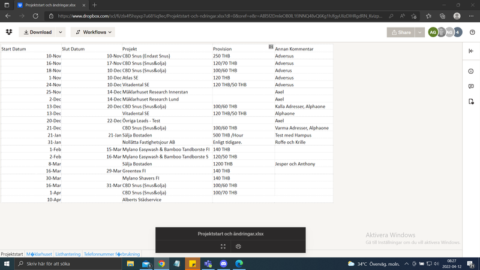The image size is (480, 270).
Task: Open the Workflows dropdown
Action: pyautogui.click(x=92, y=32)
